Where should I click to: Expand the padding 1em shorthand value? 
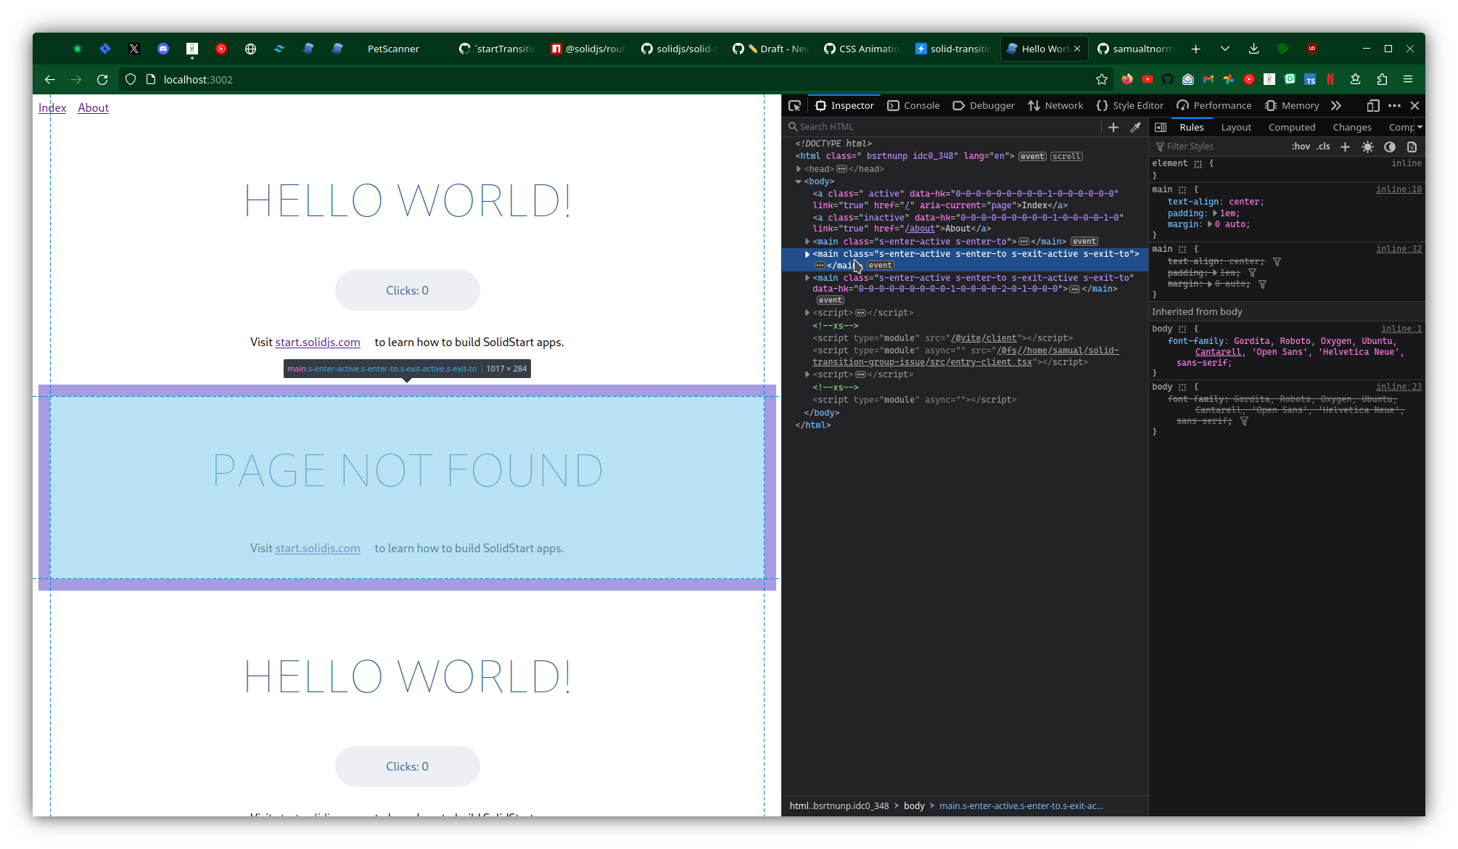(1215, 213)
